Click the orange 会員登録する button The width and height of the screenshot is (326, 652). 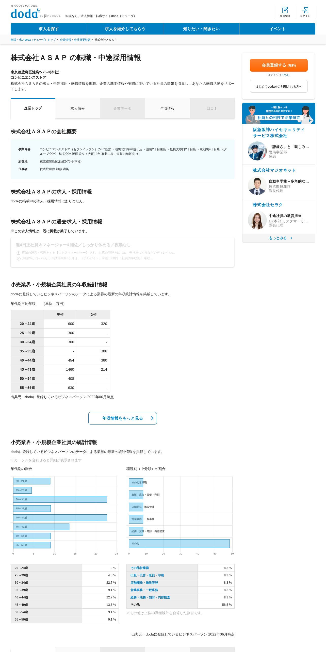(279, 65)
